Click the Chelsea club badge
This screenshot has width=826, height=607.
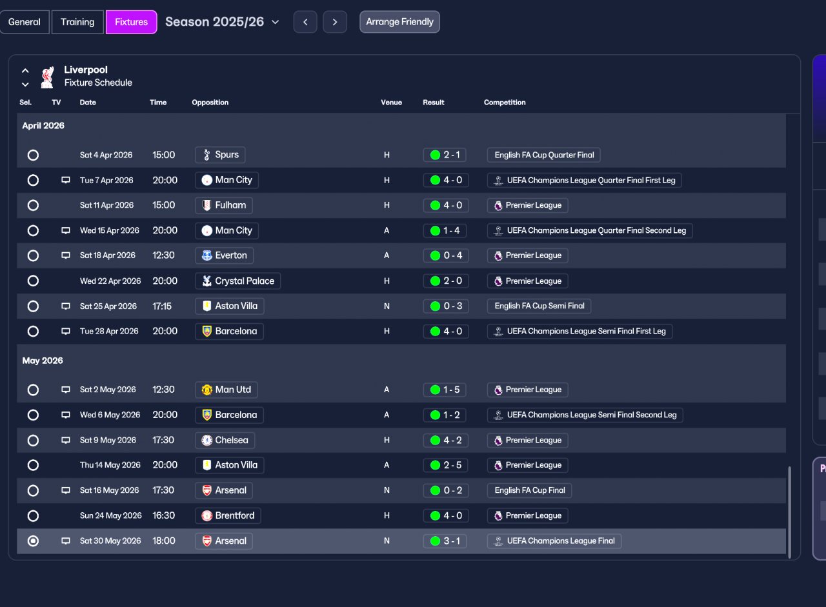206,440
